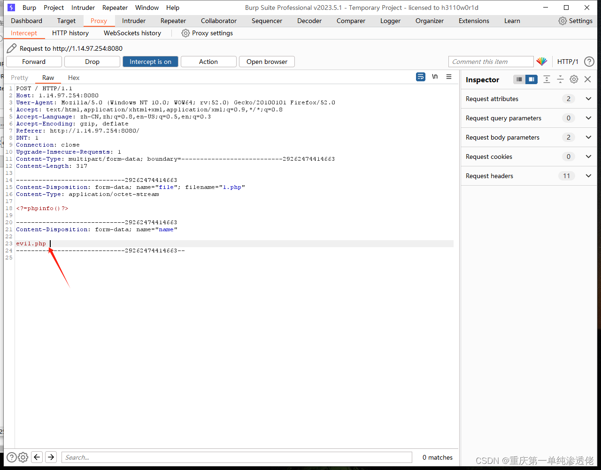The height and width of the screenshot is (470, 601).
Task: Click the HTTP/1 protocol label
Action: click(x=568, y=62)
